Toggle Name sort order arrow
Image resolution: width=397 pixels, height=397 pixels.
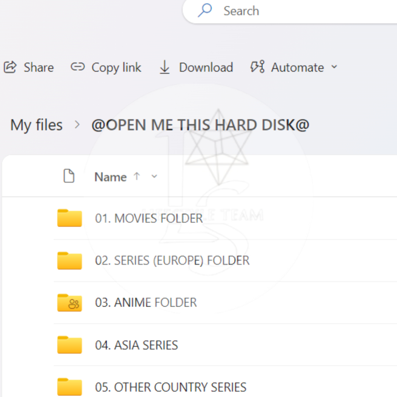click(137, 176)
